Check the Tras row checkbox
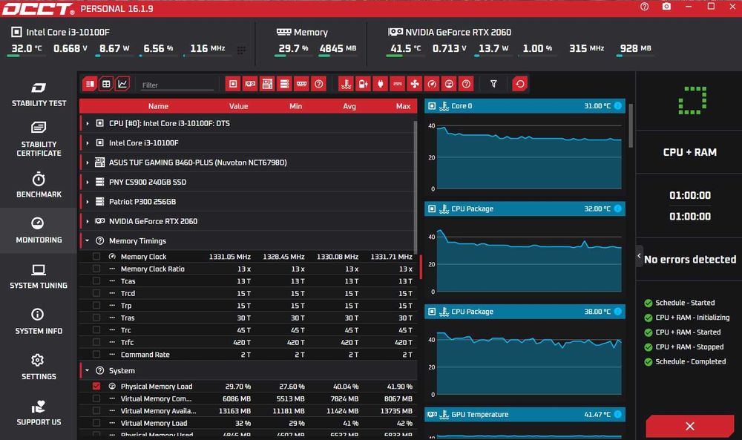742x440 pixels. click(x=96, y=318)
